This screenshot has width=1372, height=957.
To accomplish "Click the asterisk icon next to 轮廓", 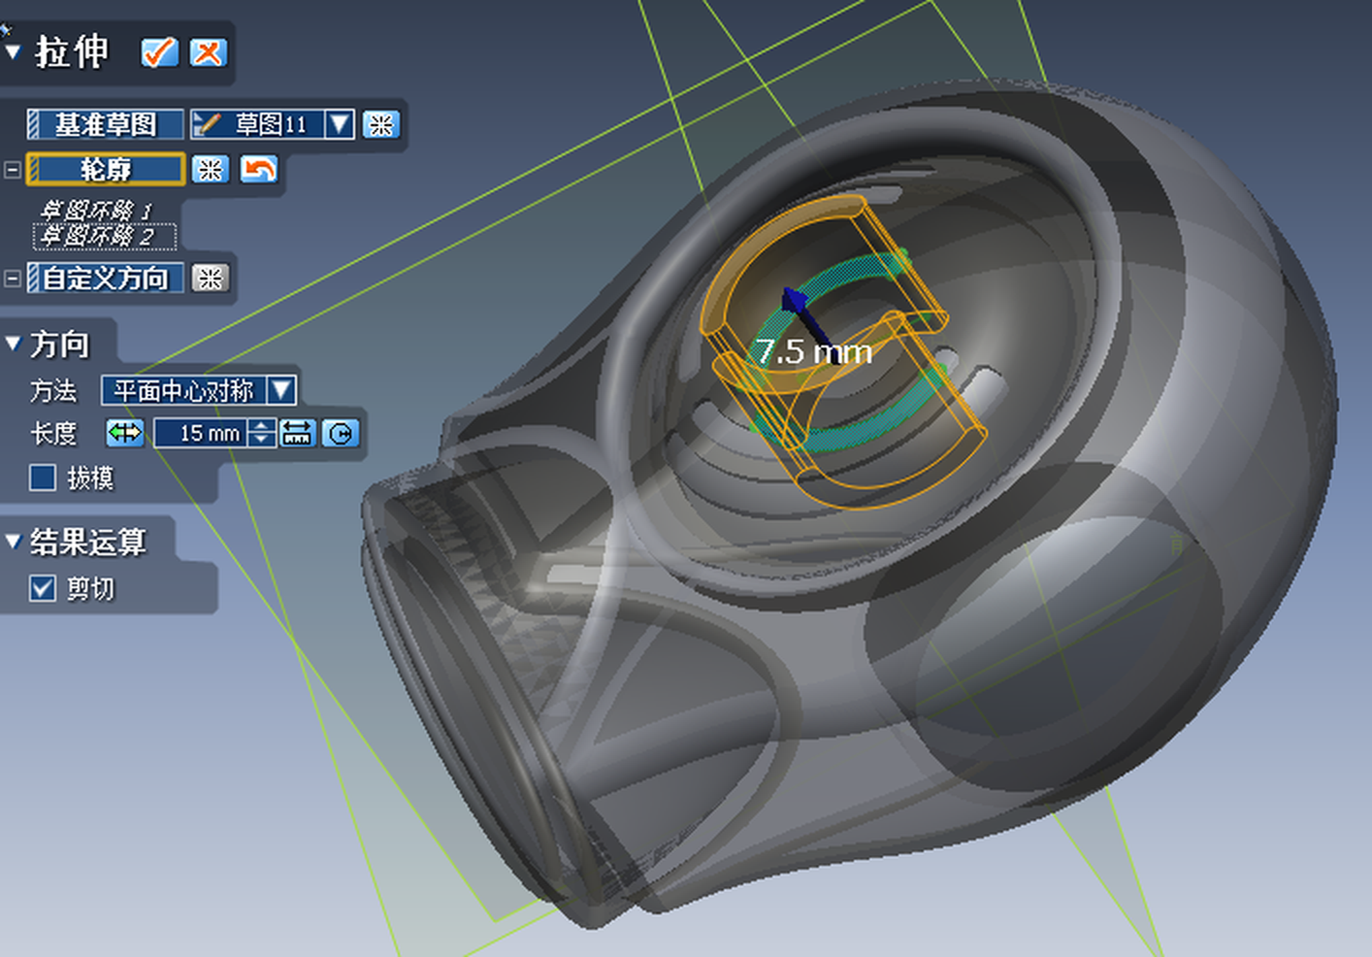I will pos(210,169).
